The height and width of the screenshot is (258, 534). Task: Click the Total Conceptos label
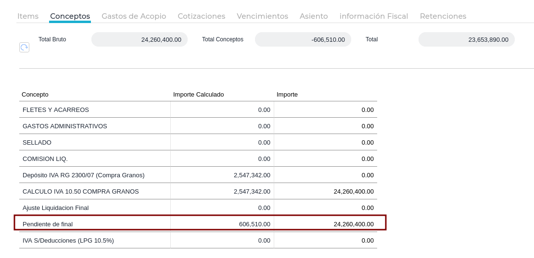point(223,39)
